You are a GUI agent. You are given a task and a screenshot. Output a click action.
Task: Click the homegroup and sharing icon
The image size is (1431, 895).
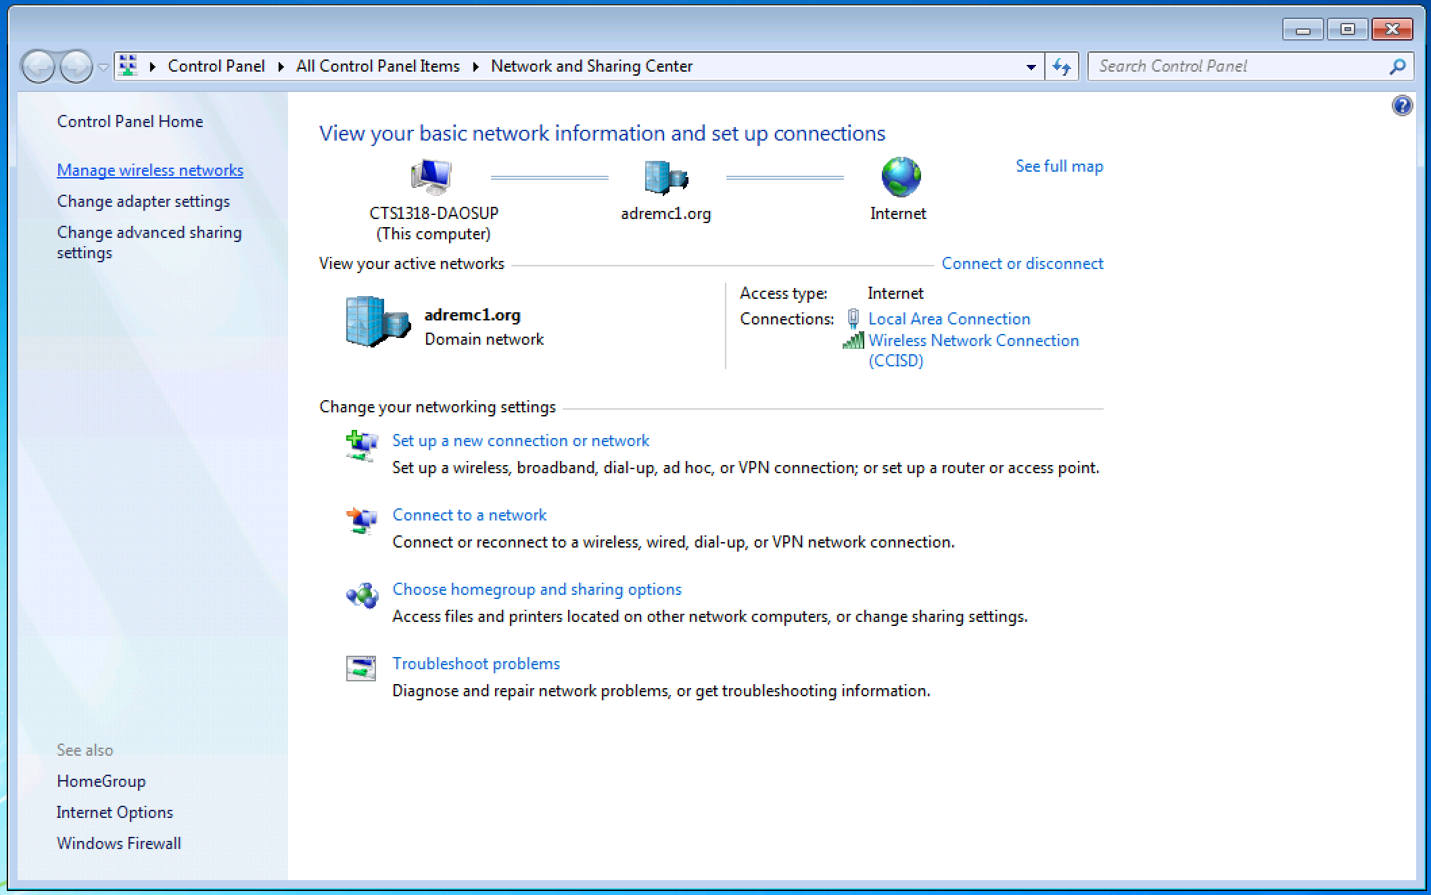[x=362, y=595]
